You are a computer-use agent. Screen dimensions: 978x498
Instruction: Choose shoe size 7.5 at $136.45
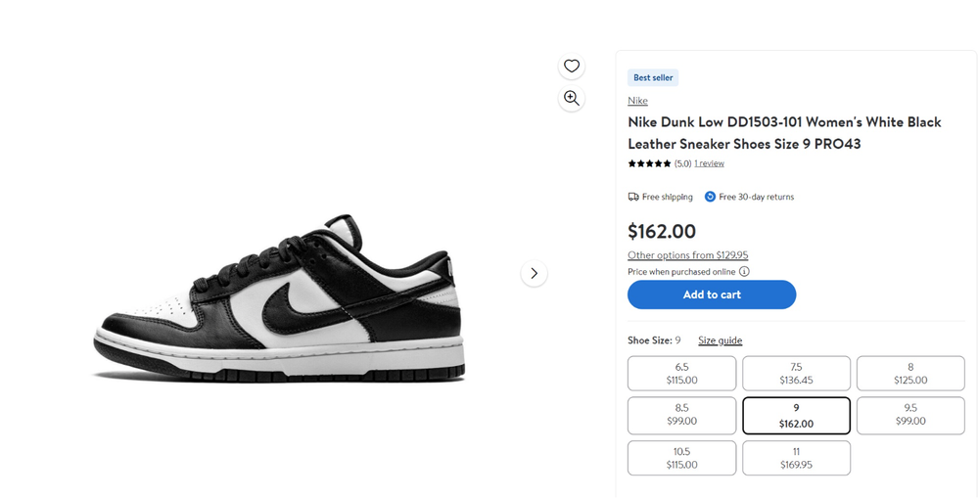(x=796, y=374)
